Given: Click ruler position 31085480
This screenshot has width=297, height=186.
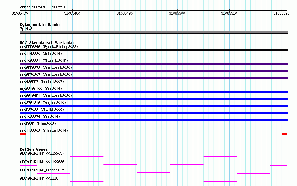Looking at the screenshot, I should 72,13.
